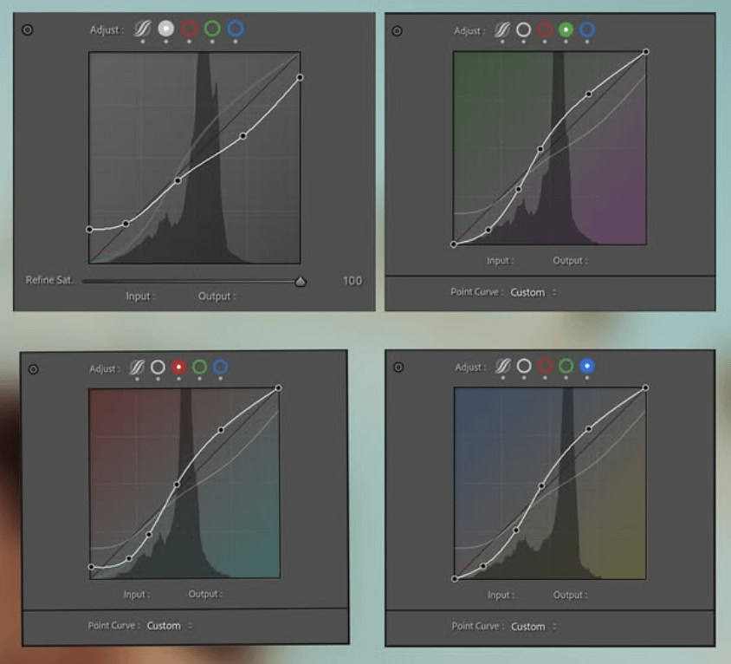This screenshot has width=731, height=664.
Task: Select blue channel circle in top-right panel
Action: [587, 29]
